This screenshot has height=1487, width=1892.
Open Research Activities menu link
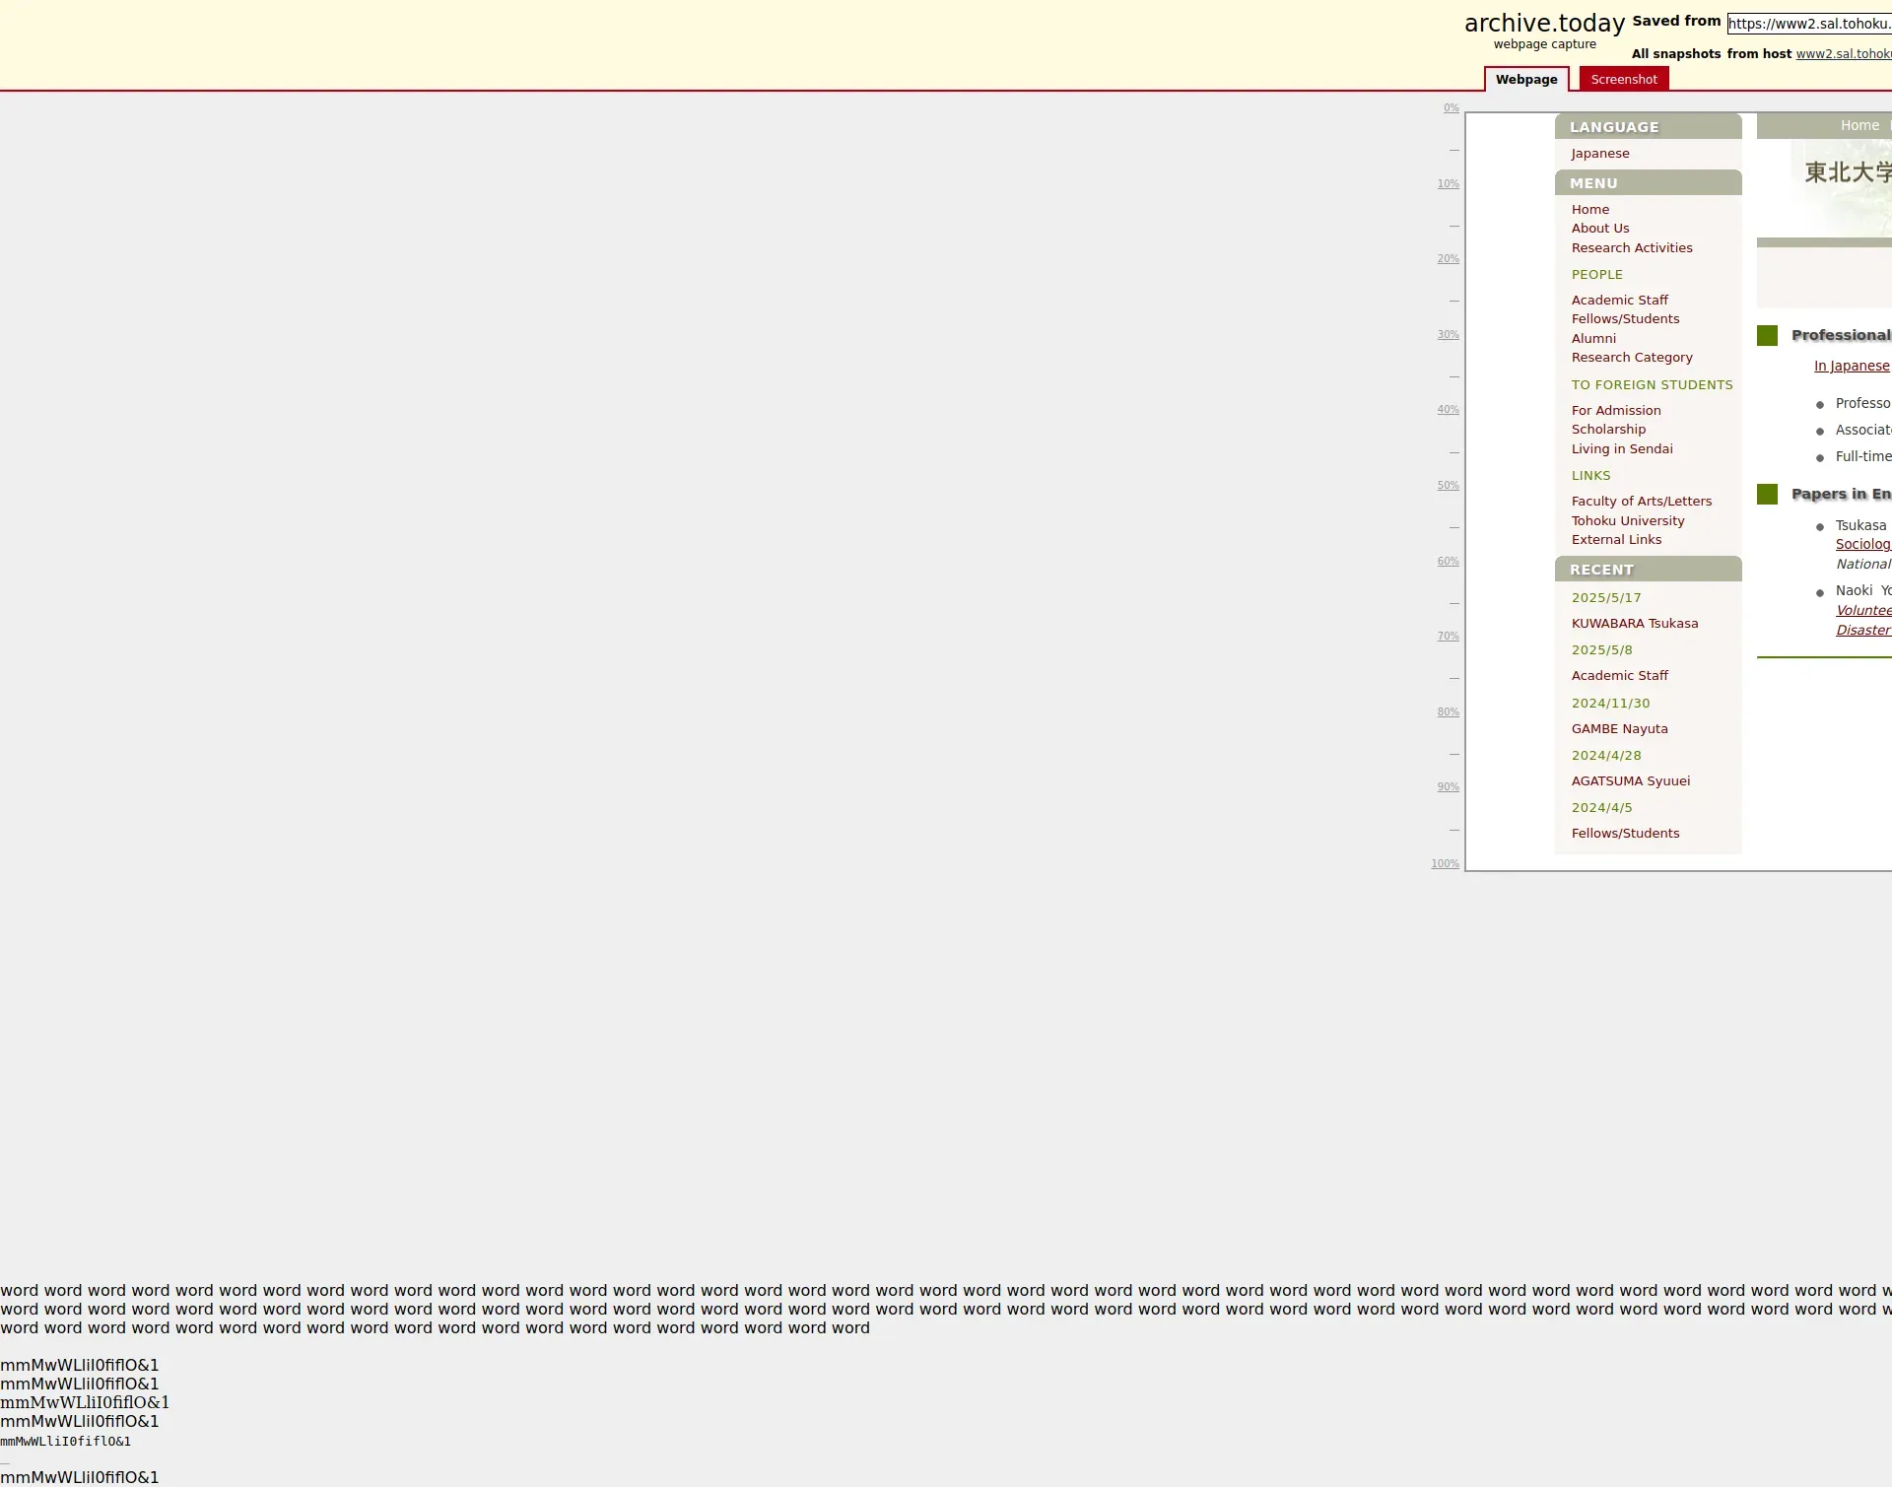1631,248
